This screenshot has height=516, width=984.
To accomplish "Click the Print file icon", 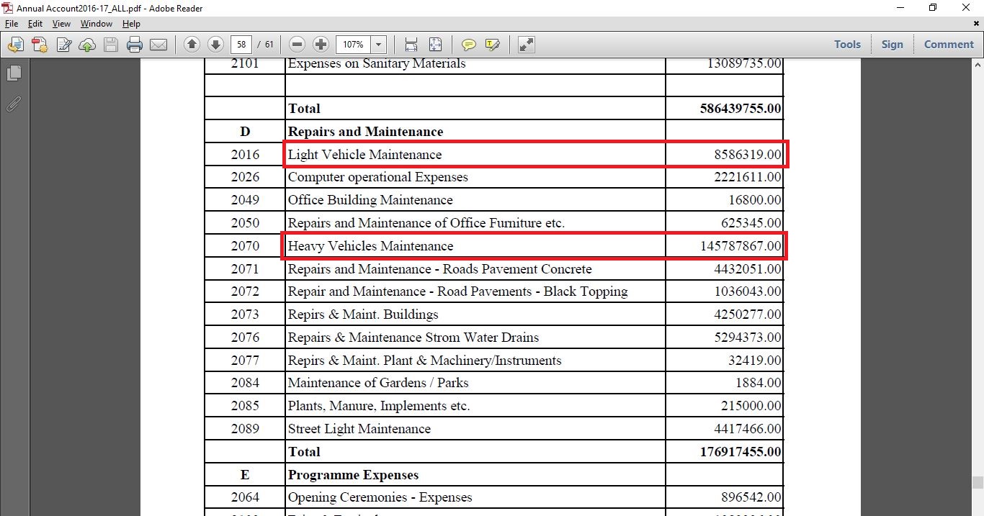I will (135, 45).
